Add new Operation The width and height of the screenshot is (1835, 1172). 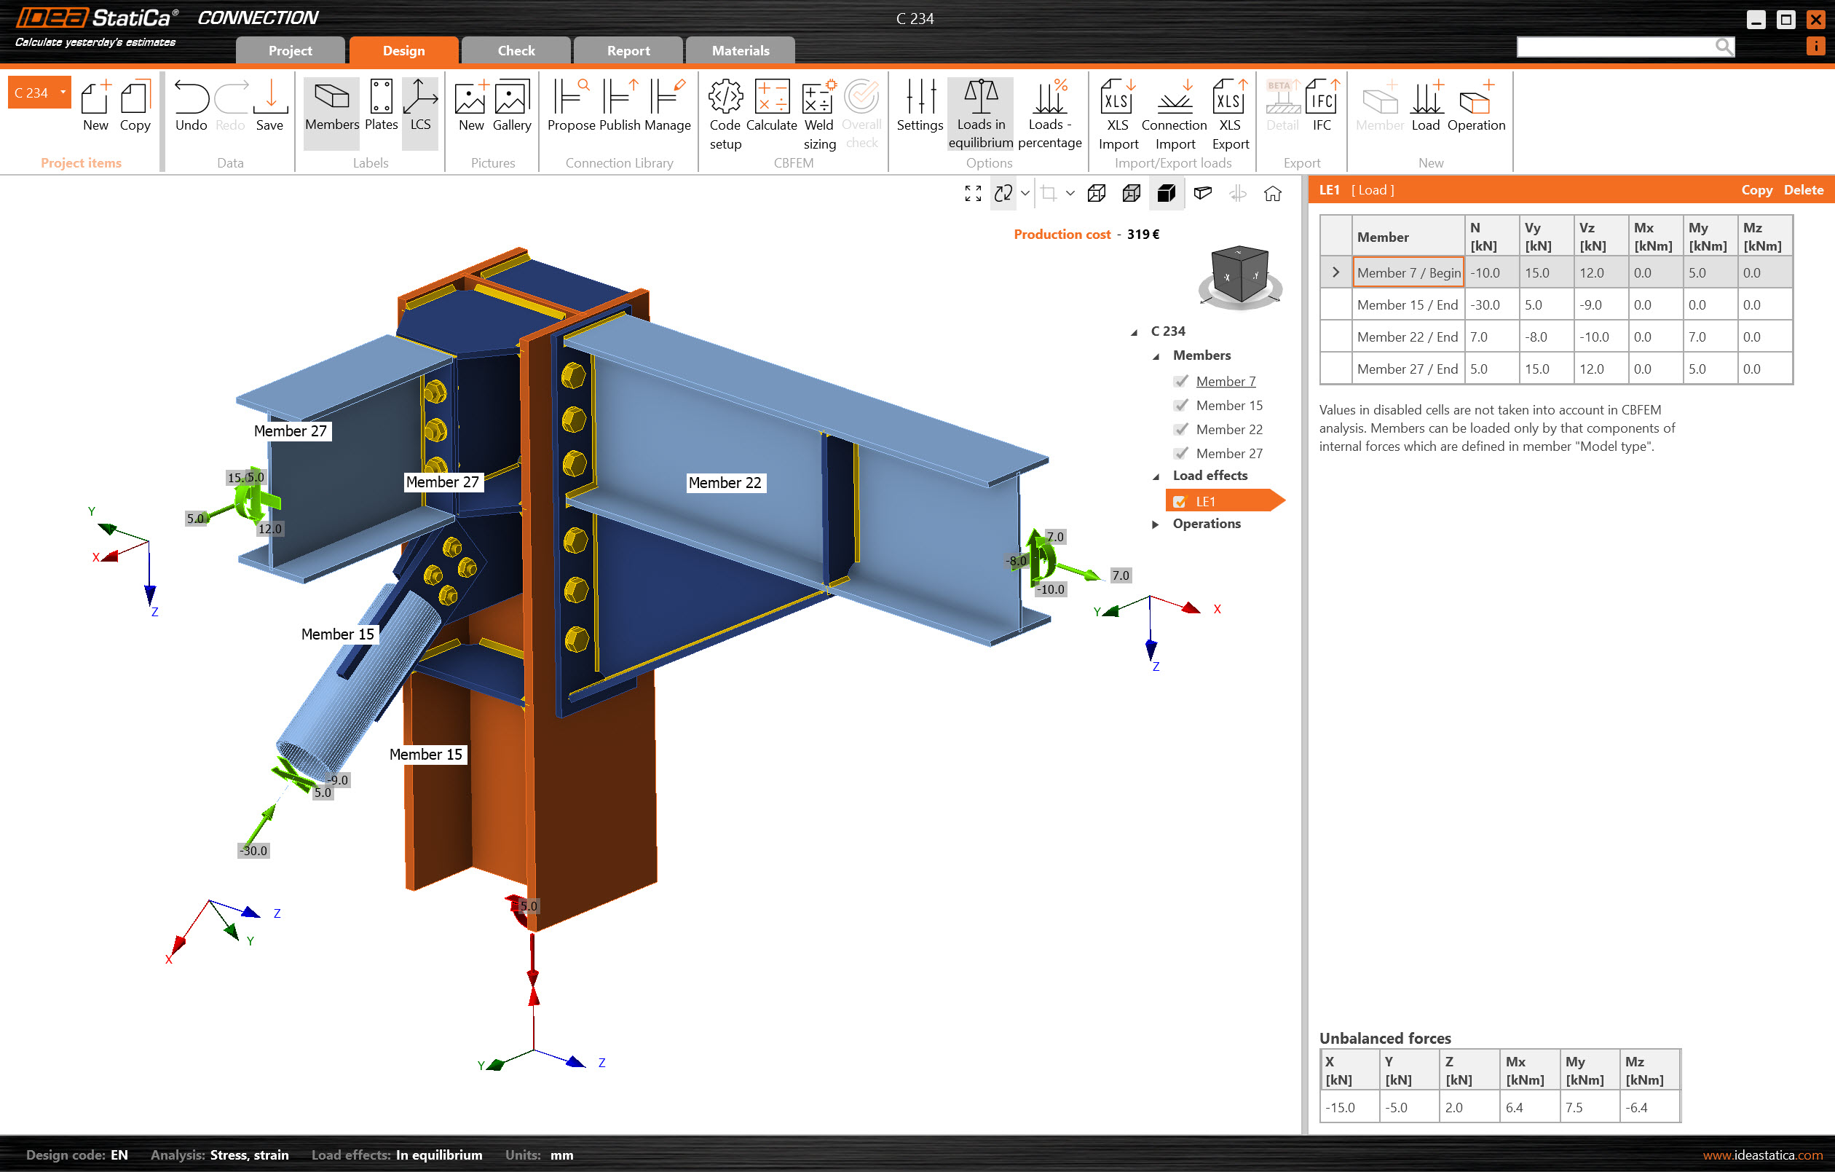(x=1475, y=99)
